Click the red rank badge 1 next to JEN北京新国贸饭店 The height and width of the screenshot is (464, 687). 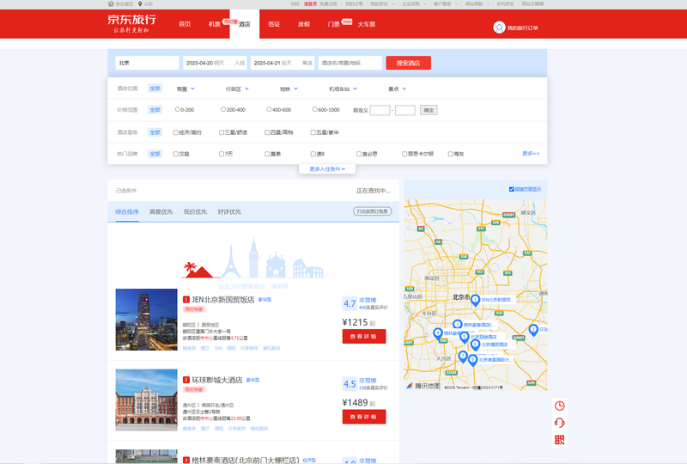(185, 300)
